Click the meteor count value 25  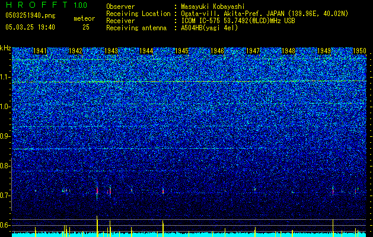pos(86,27)
